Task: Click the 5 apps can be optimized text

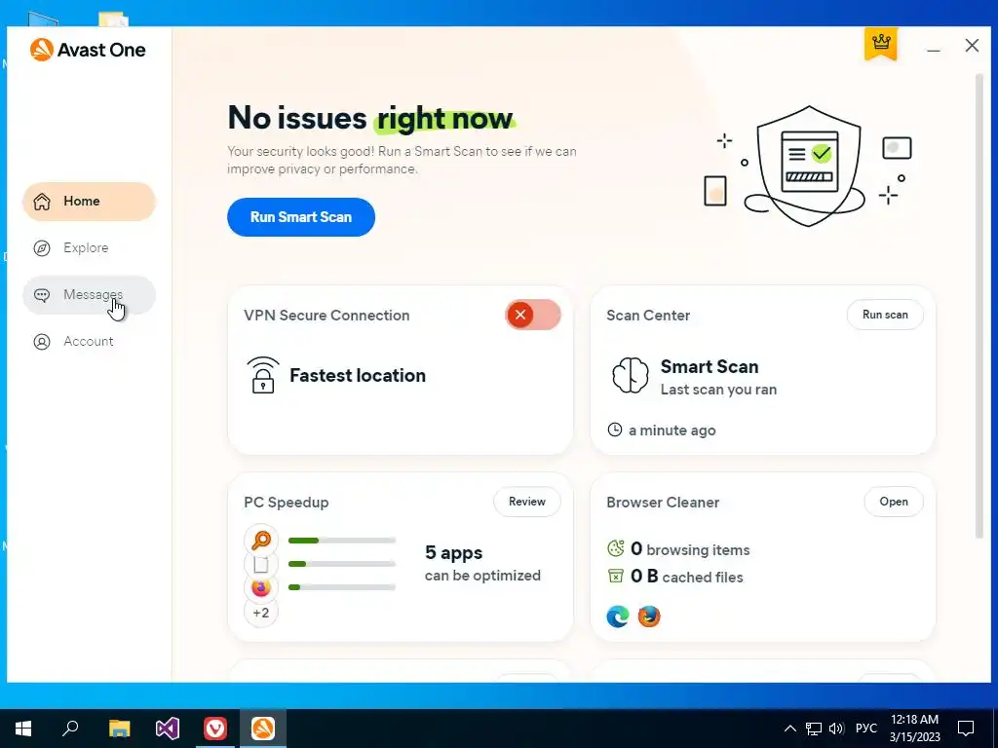Action: tap(482, 564)
